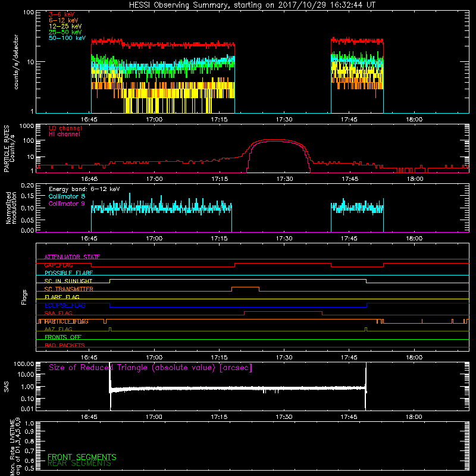Select the Collimator 9 legend label

point(67,203)
